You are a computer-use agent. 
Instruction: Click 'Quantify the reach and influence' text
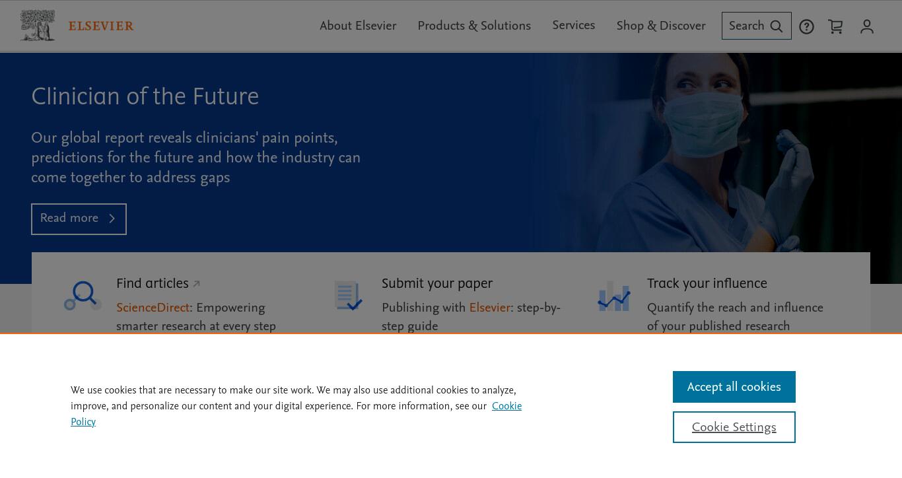735,308
